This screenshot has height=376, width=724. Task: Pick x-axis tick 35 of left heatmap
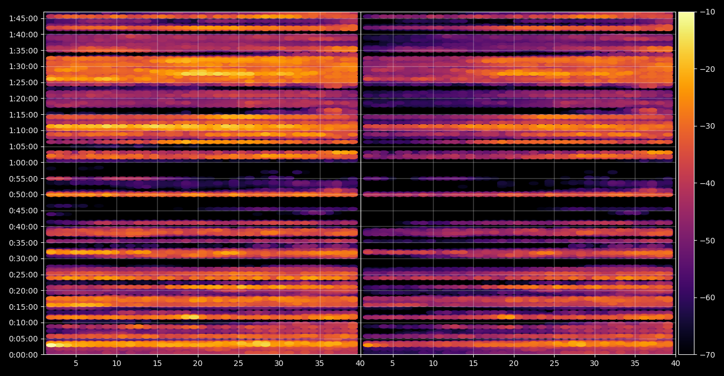pyautogui.click(x=319, y=364)
